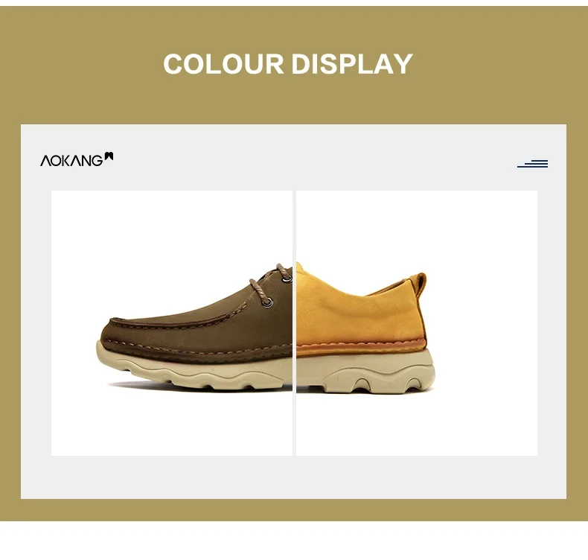Click the vertical divider between shoe panels
The width and height of the screenshot is (588, 560).
(295, 323)
